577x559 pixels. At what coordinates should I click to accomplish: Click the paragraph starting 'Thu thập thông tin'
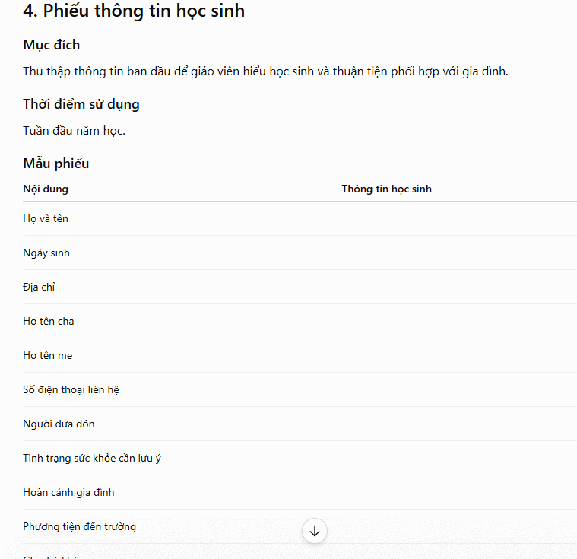click(x=265, y=71)
